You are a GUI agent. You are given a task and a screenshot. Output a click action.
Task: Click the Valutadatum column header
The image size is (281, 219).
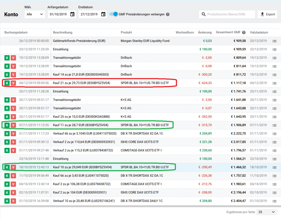pyautogui.click(x=259, y=32)
